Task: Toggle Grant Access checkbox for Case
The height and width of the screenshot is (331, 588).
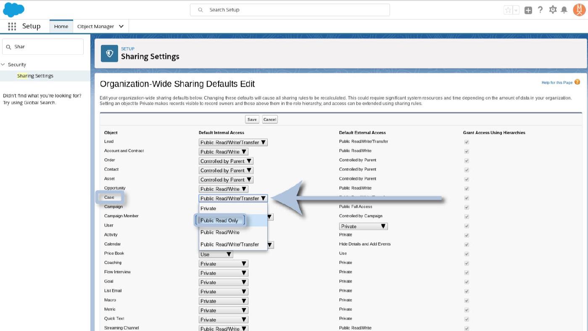Action: click(467, 198)
